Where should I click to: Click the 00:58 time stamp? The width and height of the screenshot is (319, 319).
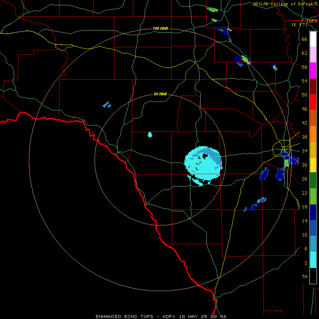pos(218,317)
